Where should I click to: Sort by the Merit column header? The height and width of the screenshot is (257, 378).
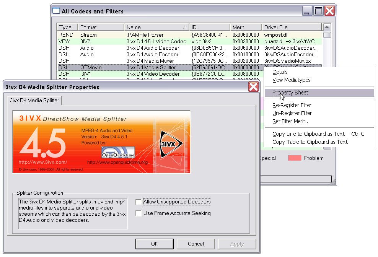click(246, 27)
